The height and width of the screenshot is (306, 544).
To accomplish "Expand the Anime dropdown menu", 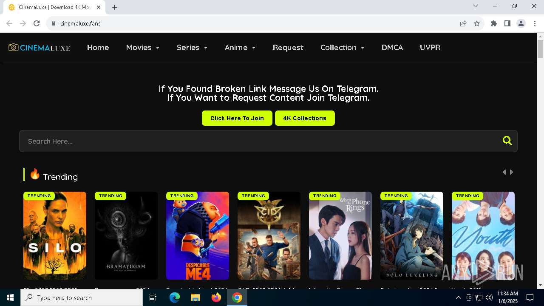I will pos(240,48).
